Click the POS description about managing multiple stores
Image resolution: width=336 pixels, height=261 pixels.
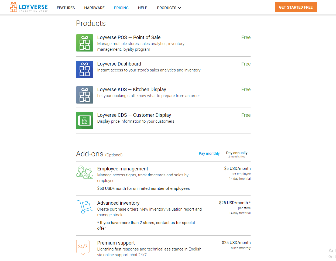pyautogui.click(x=141, y=46)
